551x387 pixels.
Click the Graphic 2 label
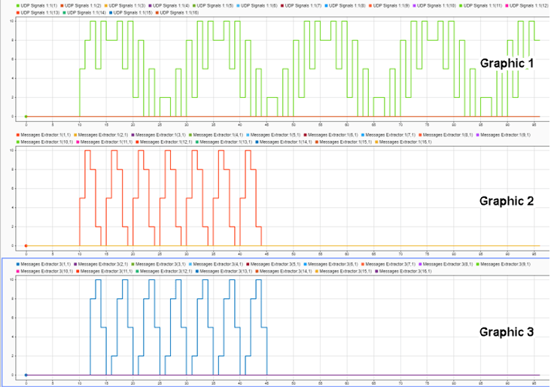coord(507,201)
